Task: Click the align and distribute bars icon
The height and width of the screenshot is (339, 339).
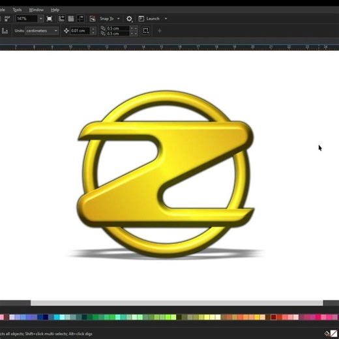Action: tap(5, 31)
